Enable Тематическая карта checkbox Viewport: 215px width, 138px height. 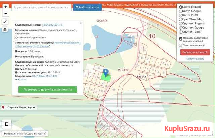pos(181,45)
